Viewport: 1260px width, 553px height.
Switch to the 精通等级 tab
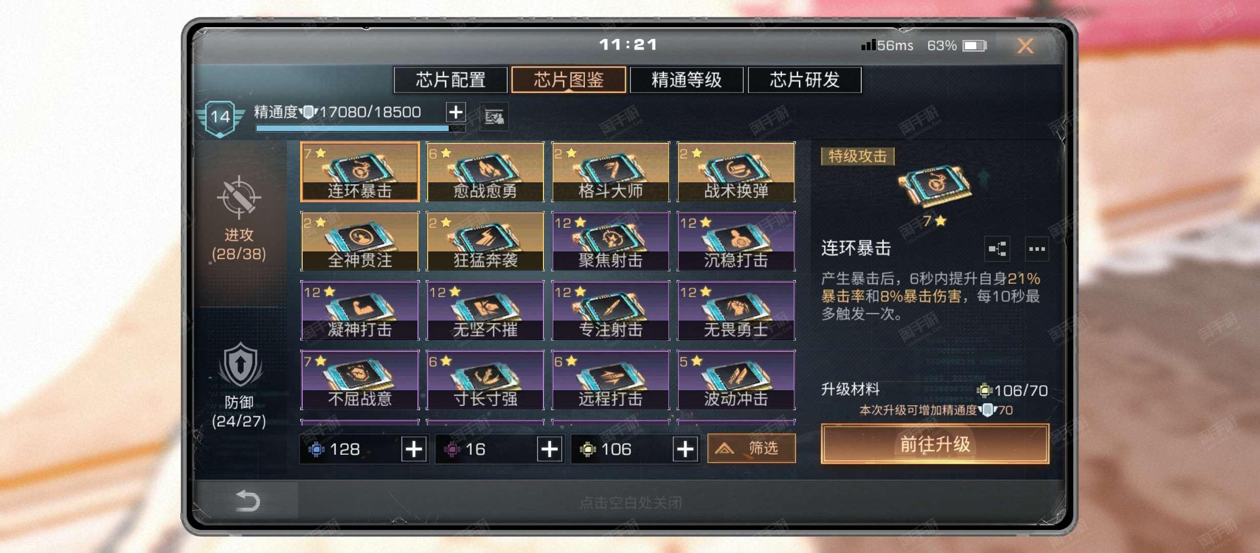[686, 80]
